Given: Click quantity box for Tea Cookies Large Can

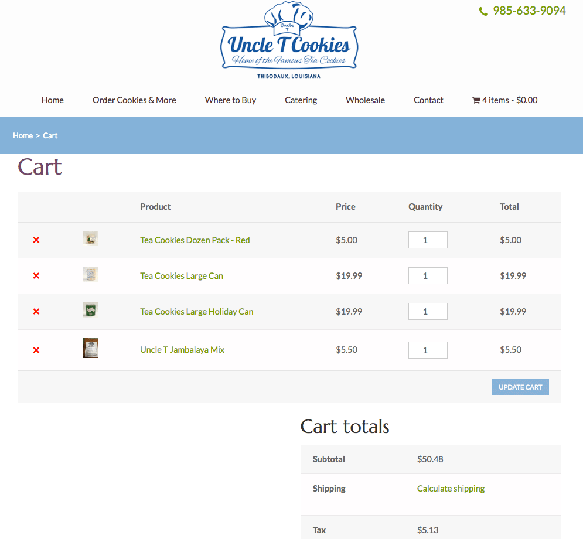Looking at the screenshot, I should [427, 276].
